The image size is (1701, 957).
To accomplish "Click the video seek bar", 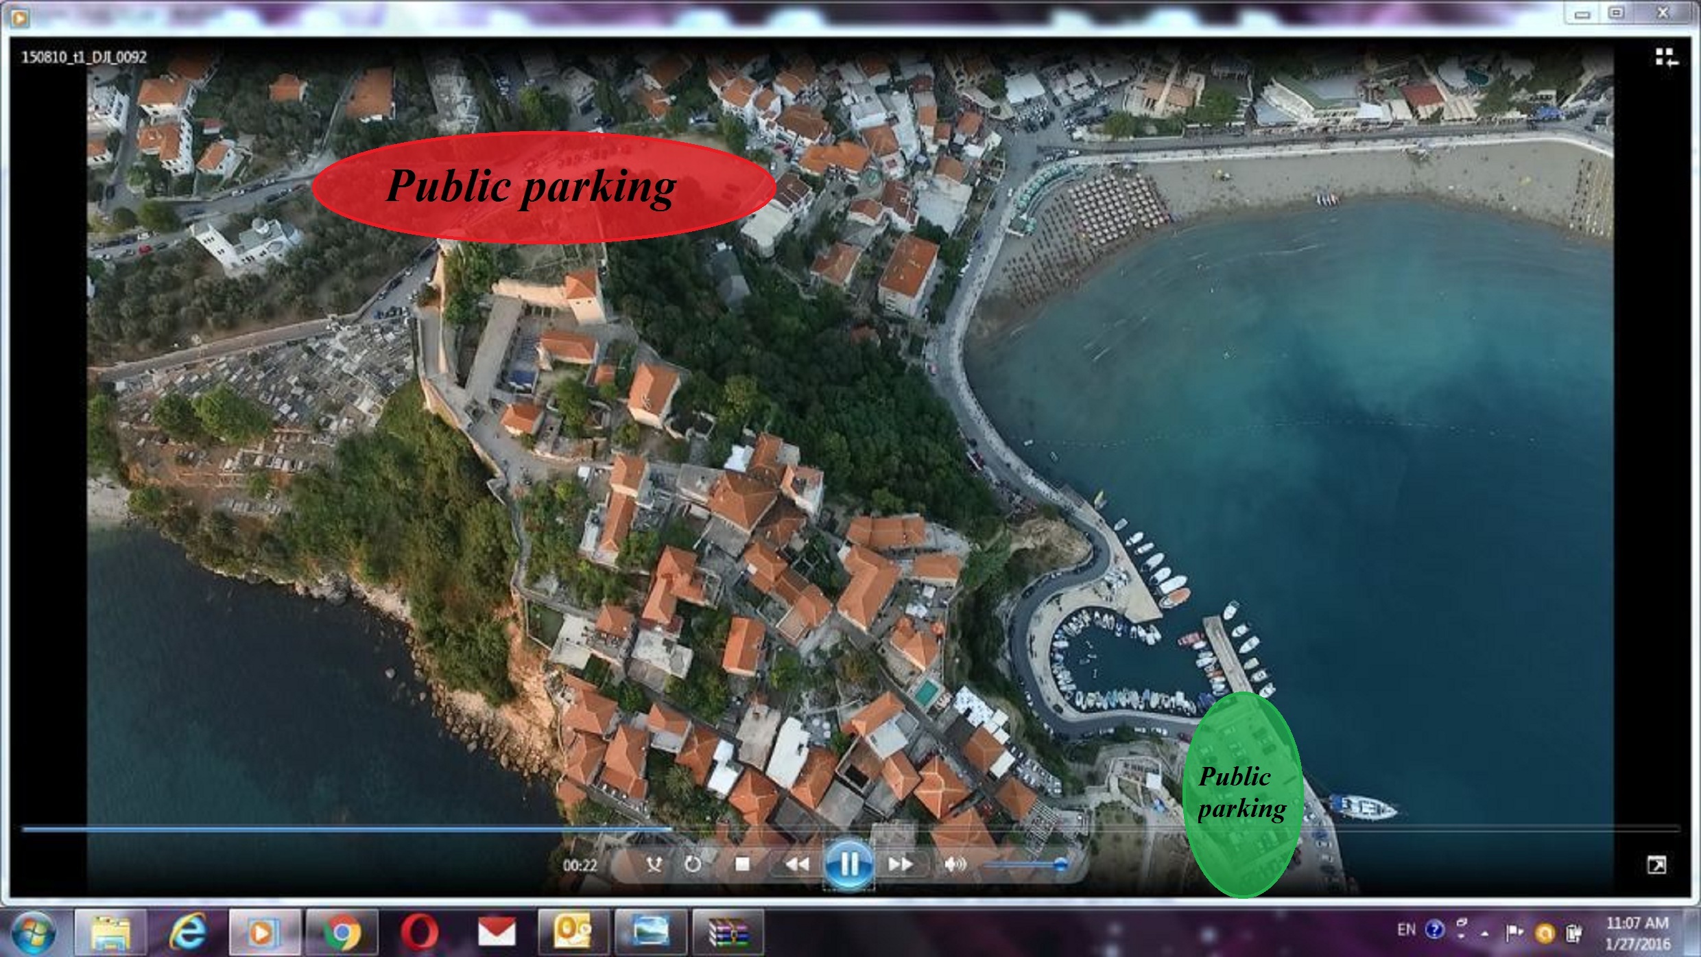I will pos(850,829).
